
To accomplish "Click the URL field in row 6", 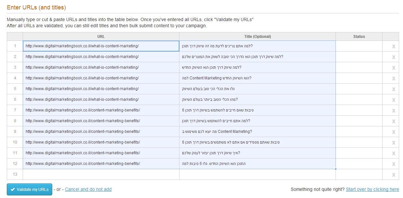I will (x=101, y=99).
